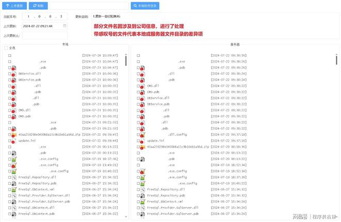The width and height of the screenshot is (341, 222).
Task: Click server CWD.pdb file icon
Action: [143, 92]
